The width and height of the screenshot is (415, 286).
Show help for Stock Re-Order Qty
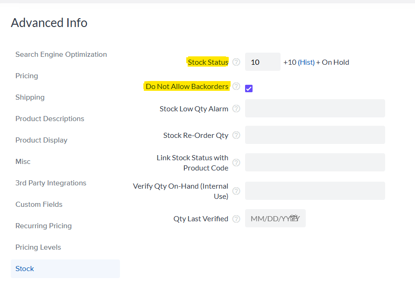[x=236, y=135]
